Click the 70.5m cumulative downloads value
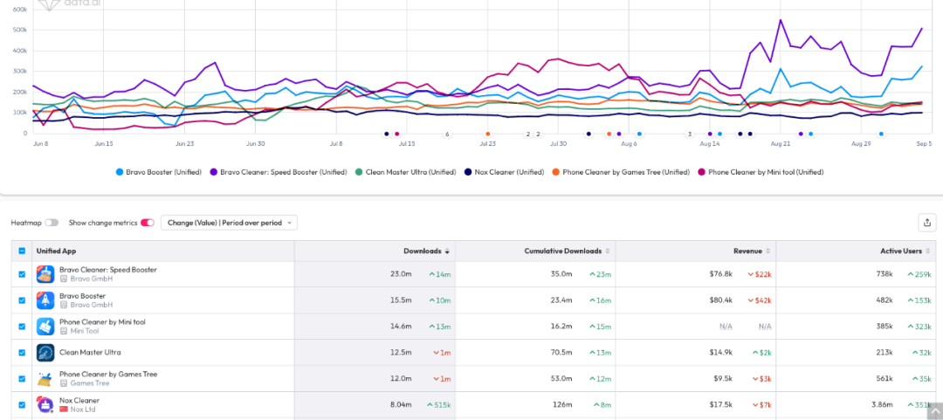943x420 pixels. click(x=561, y=353)
